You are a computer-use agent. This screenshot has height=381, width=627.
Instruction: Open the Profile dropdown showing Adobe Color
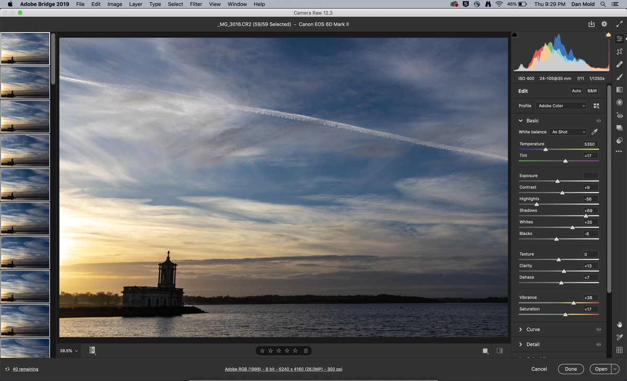coord(561,106)
